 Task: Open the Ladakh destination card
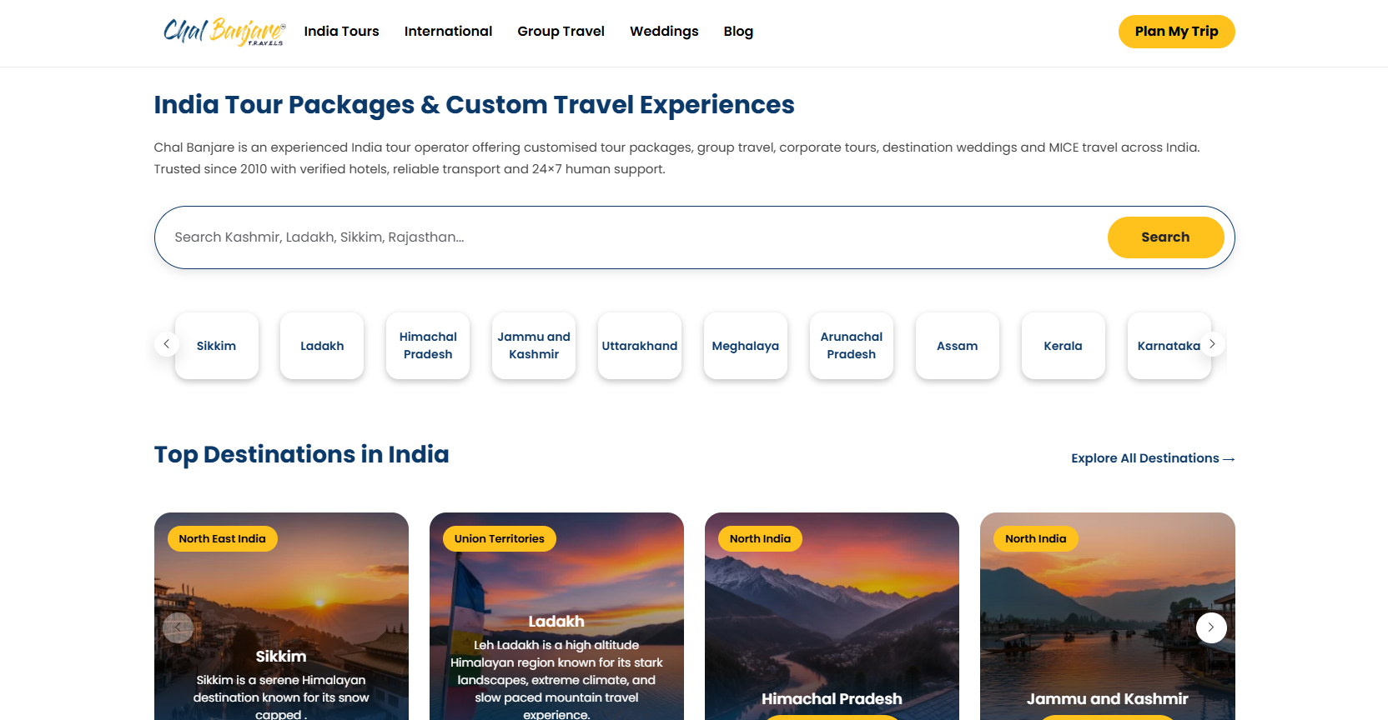556,617
